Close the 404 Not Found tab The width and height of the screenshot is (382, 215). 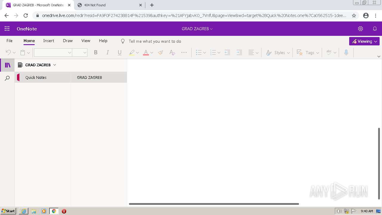point(141,5)
